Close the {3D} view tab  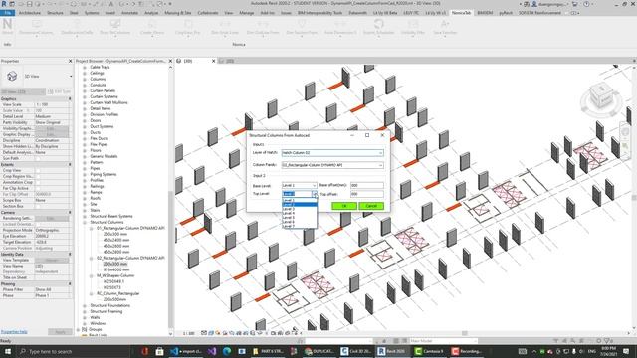click(213, 61)
